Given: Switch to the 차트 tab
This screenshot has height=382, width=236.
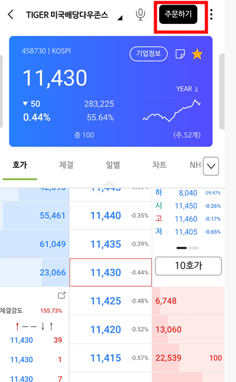Looking at the screenshot, I should click(159, 165).
